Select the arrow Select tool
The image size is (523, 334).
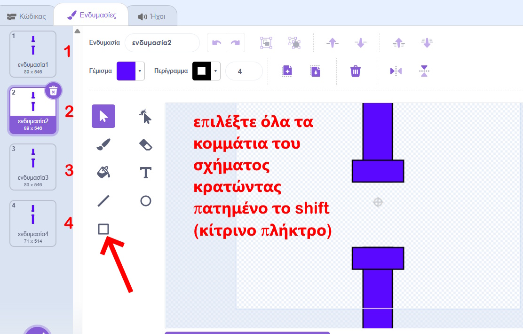pyautogui.click(x=103, y=116)
